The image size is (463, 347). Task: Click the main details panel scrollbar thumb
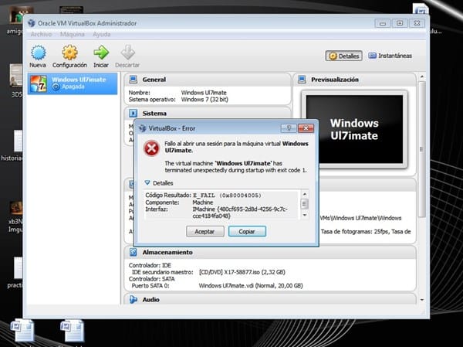click(x=421, y=149)
